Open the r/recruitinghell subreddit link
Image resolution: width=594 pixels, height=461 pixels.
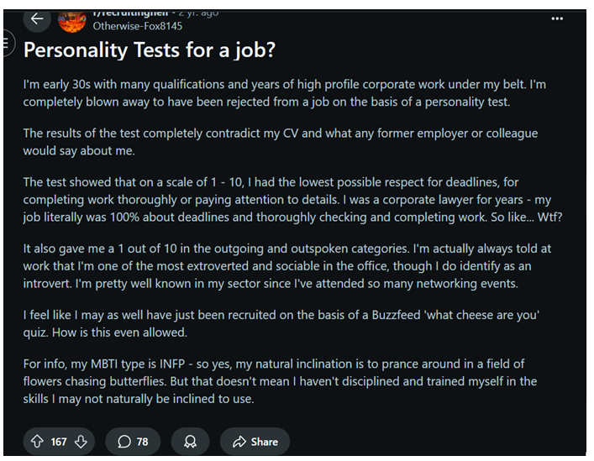pos(131,13)
